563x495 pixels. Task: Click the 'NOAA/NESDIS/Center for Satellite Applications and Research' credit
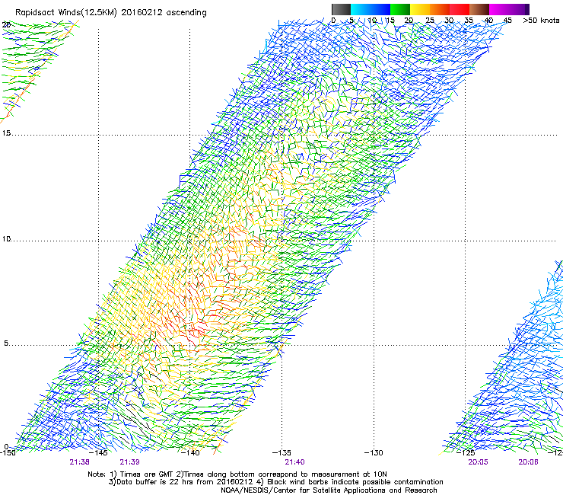329,490
